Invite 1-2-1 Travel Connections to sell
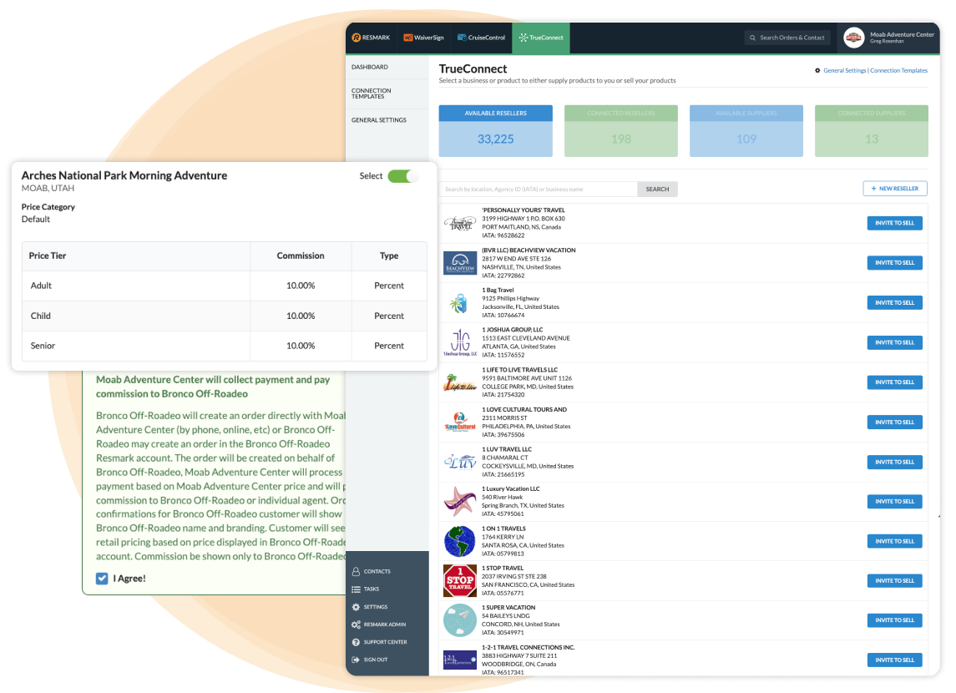956x693 pixels. point(894,660)
